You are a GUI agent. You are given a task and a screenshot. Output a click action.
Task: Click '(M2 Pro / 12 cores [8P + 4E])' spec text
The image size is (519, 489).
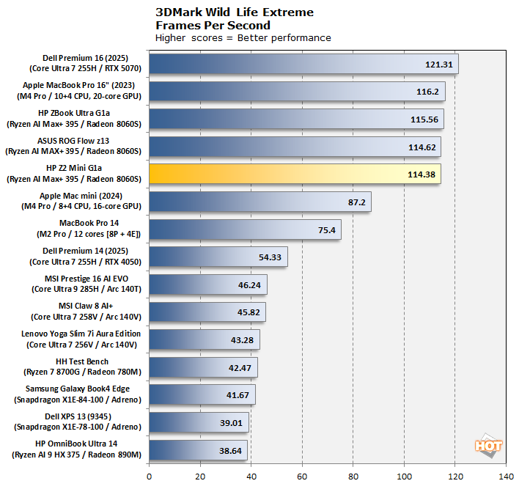click(x=89, y=234)
